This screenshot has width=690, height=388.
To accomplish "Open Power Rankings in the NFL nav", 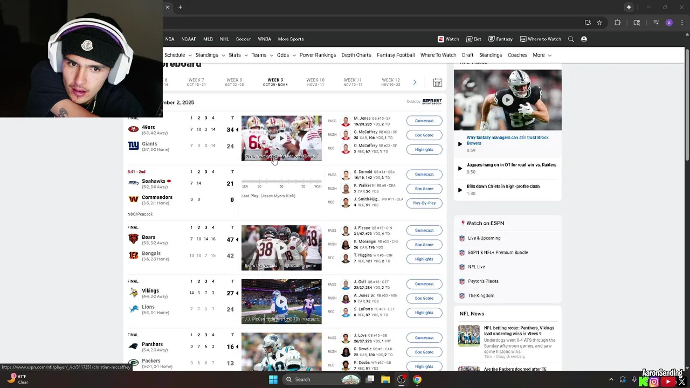I will point(318,55).
